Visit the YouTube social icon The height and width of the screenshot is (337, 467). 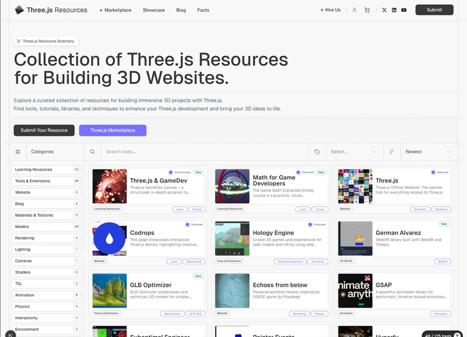tap(404, 10)
